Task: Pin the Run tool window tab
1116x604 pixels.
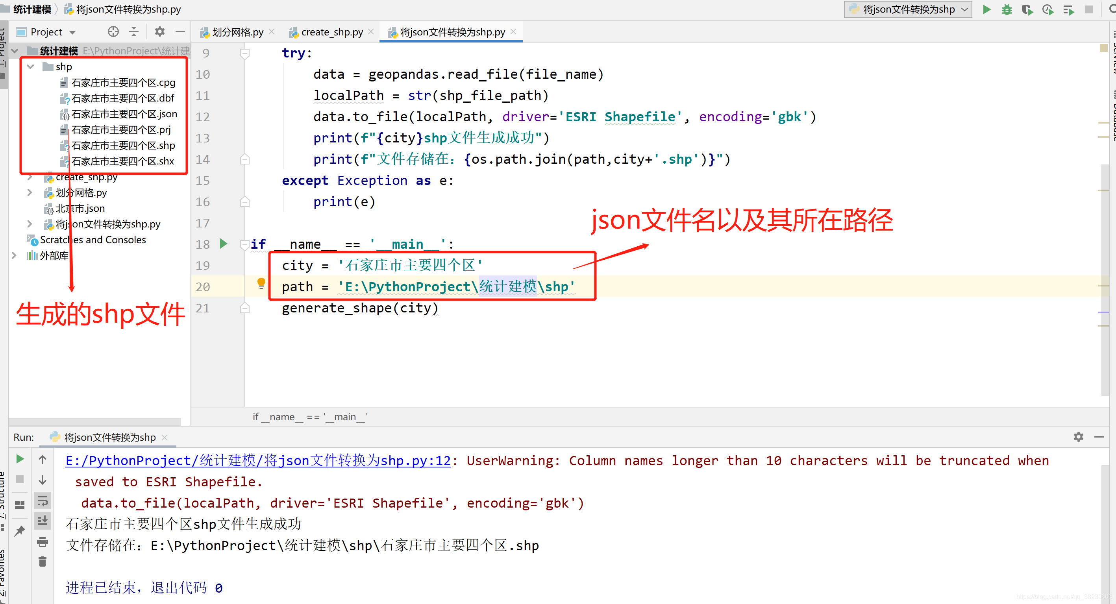Action: click(x=19, y=531)
